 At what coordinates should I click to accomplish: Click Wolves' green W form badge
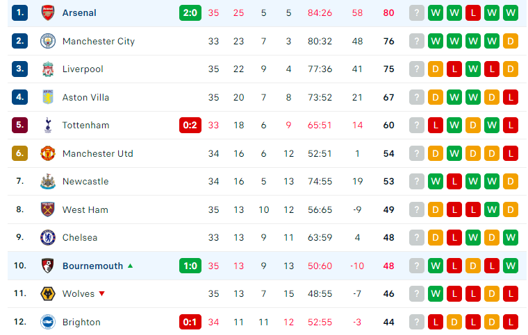point(436,293)
